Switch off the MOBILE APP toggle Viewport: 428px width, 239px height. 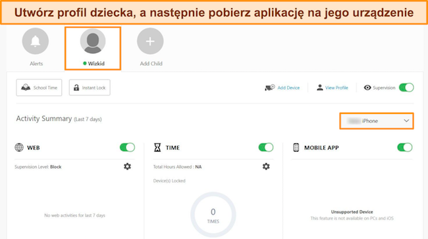pos(404,147)
